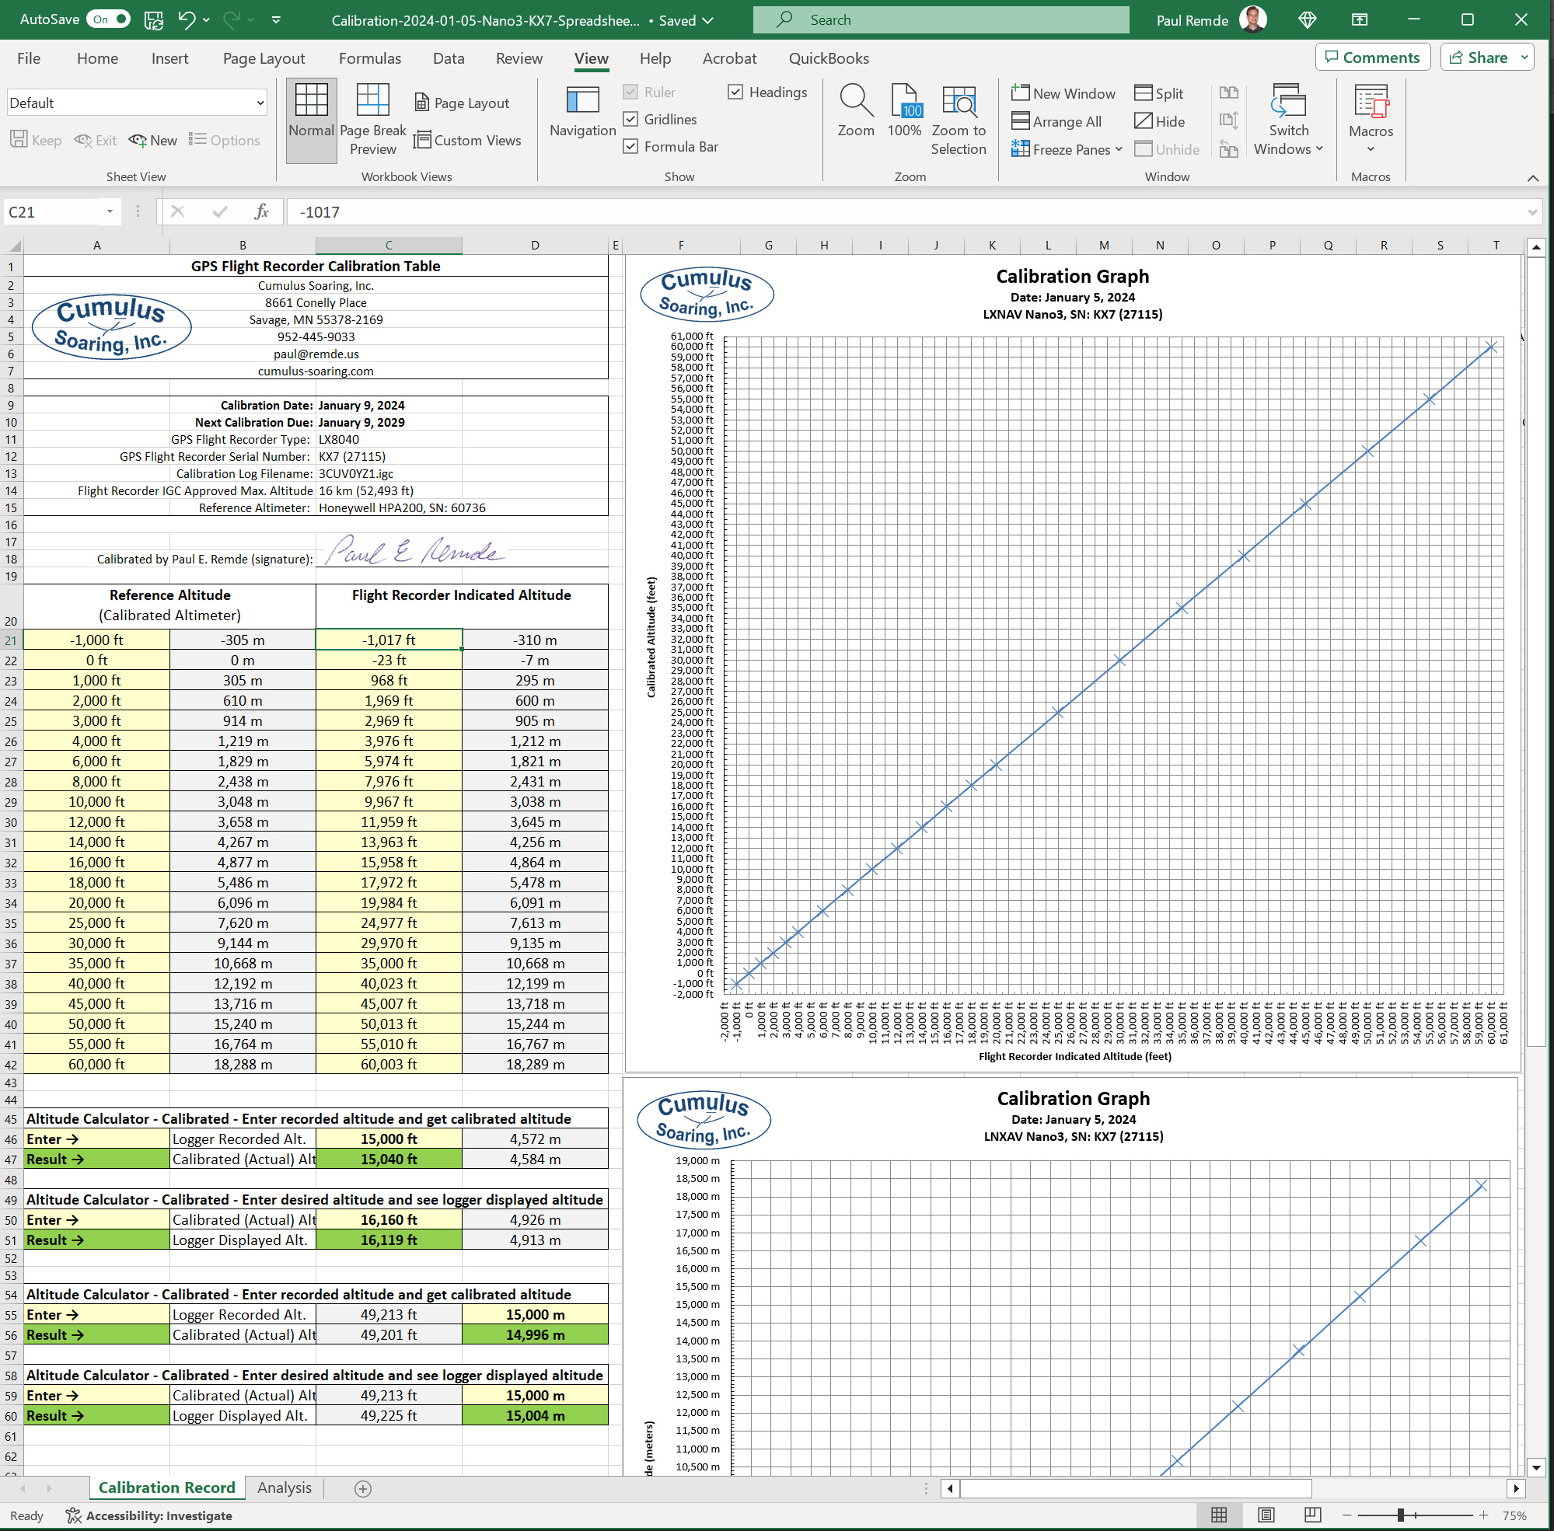Uncheck the Formula Bar checkbox
This screenshot has height=1531, width=1554.
631,146
